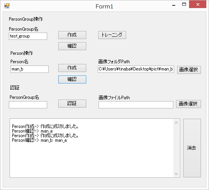Click the tall 消去 button
This screenshot has height=190, width=209.
pos(192,148)
